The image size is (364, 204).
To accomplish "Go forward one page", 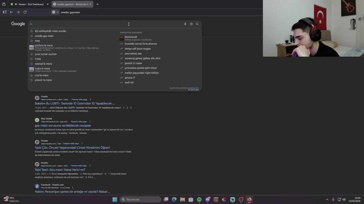I will [18, 12].
